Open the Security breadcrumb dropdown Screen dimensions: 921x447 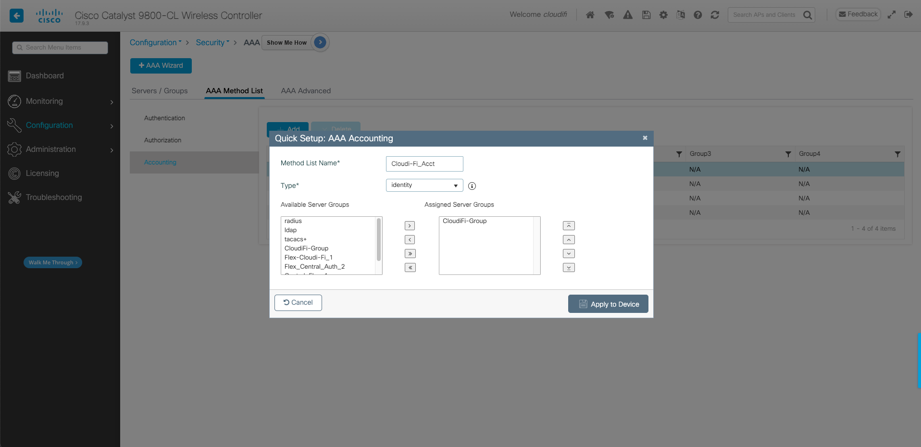tap(212, 43)
